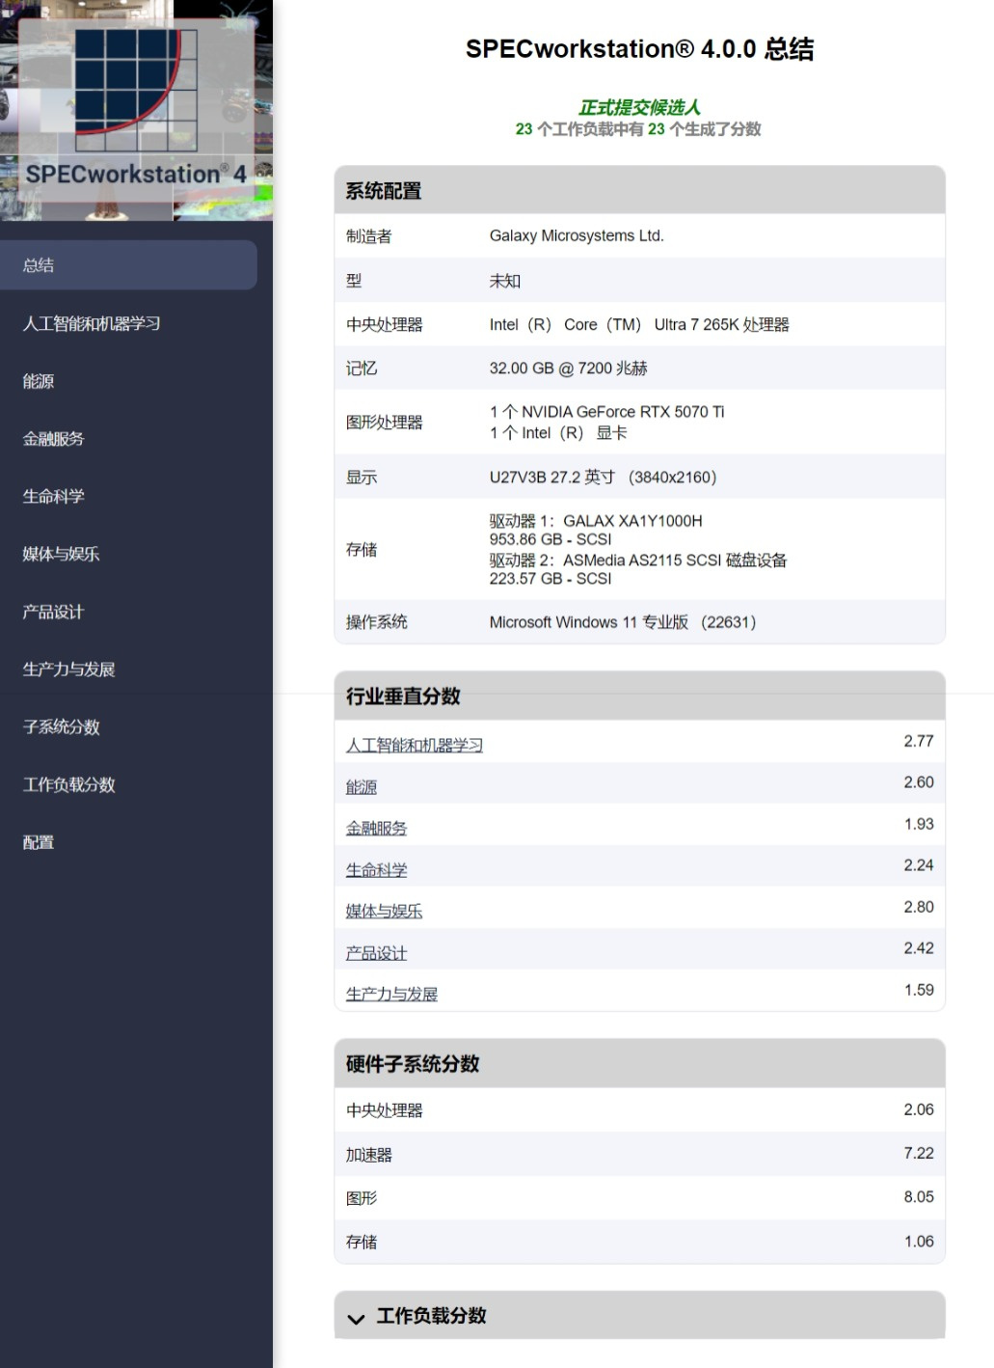The width and height of the screenshot is (994, 1368).
Task: Open 生命科学 in the sidebar
Action: (x=54, y=497)
